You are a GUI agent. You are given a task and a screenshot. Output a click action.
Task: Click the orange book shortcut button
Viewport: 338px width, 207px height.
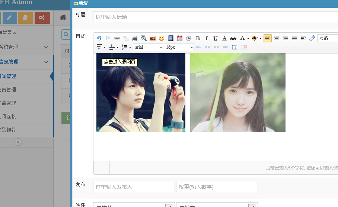pyautogui.click(x=26, y=17)
